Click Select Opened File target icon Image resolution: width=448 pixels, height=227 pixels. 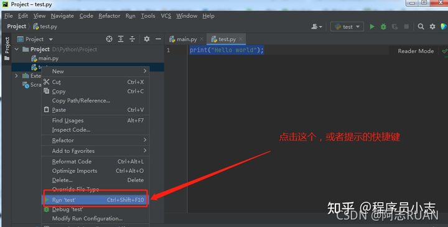tap(109, 39)
